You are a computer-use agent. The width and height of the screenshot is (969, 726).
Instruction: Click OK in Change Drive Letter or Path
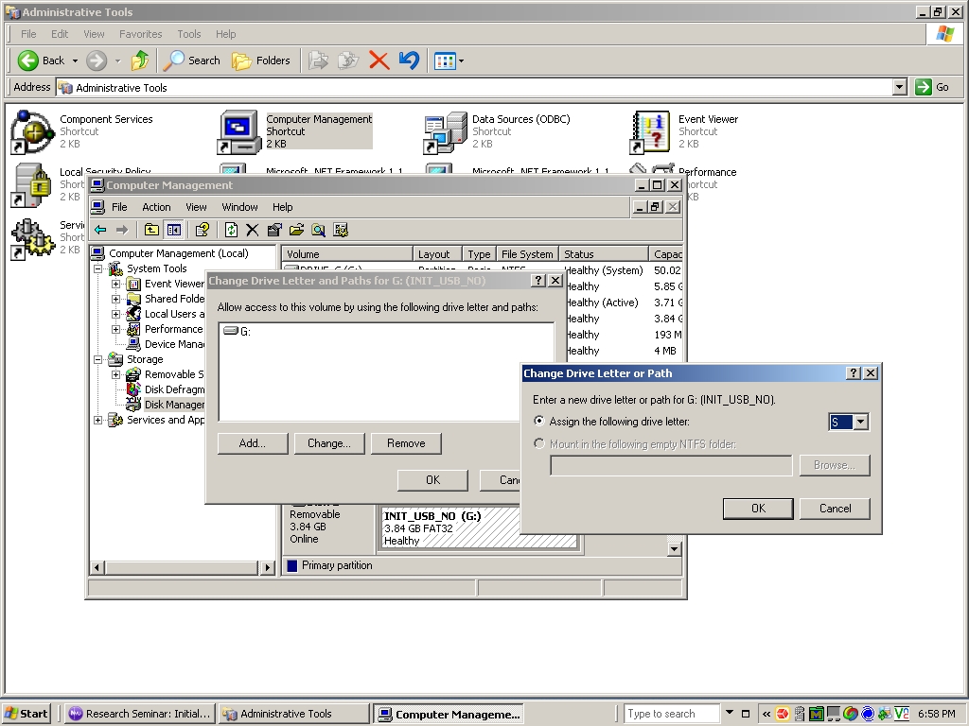pos(757,509)
